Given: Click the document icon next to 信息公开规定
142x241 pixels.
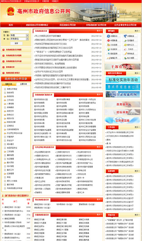Looking at the screenshot, I should [x=5, y=89].
